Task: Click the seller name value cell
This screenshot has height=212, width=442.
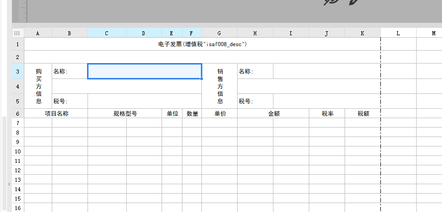Action: 327,71
